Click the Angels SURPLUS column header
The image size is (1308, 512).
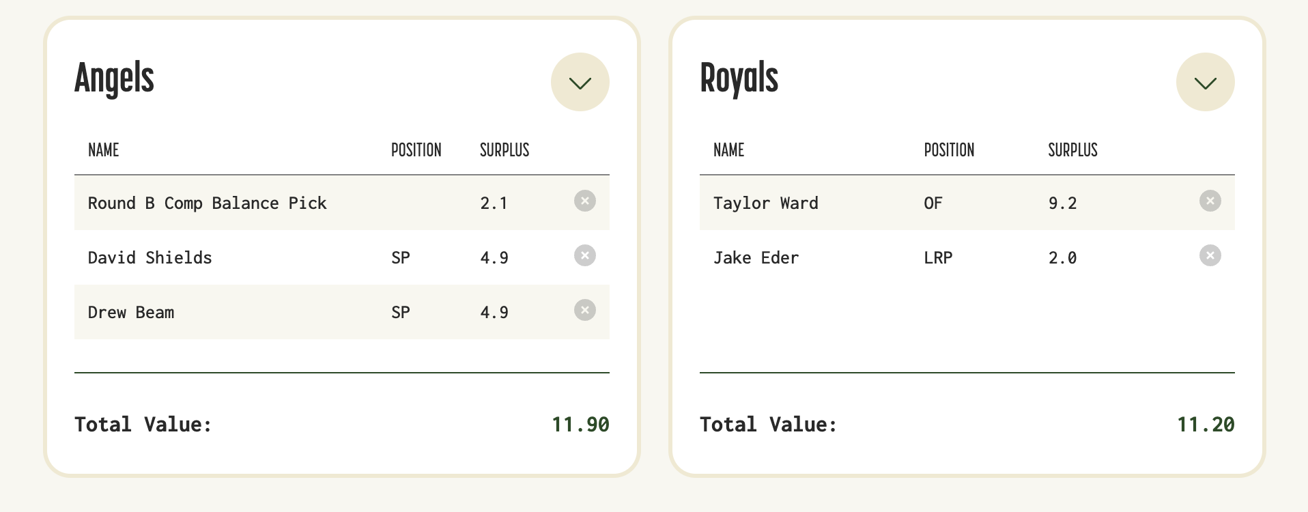(504, 150)
